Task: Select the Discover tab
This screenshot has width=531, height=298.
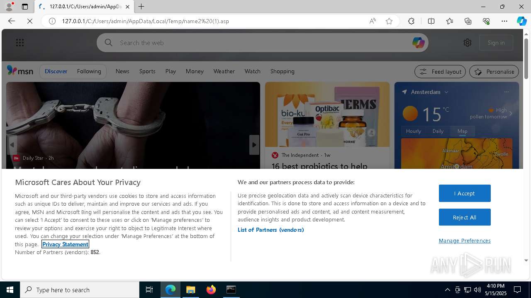Action: tap(56, 71)
